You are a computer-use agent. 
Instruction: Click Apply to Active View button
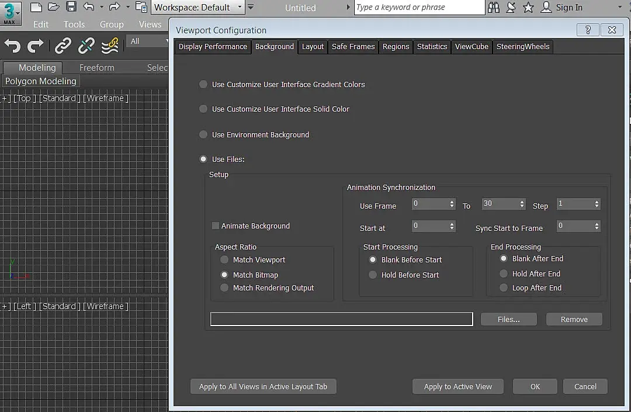(458, 386)
